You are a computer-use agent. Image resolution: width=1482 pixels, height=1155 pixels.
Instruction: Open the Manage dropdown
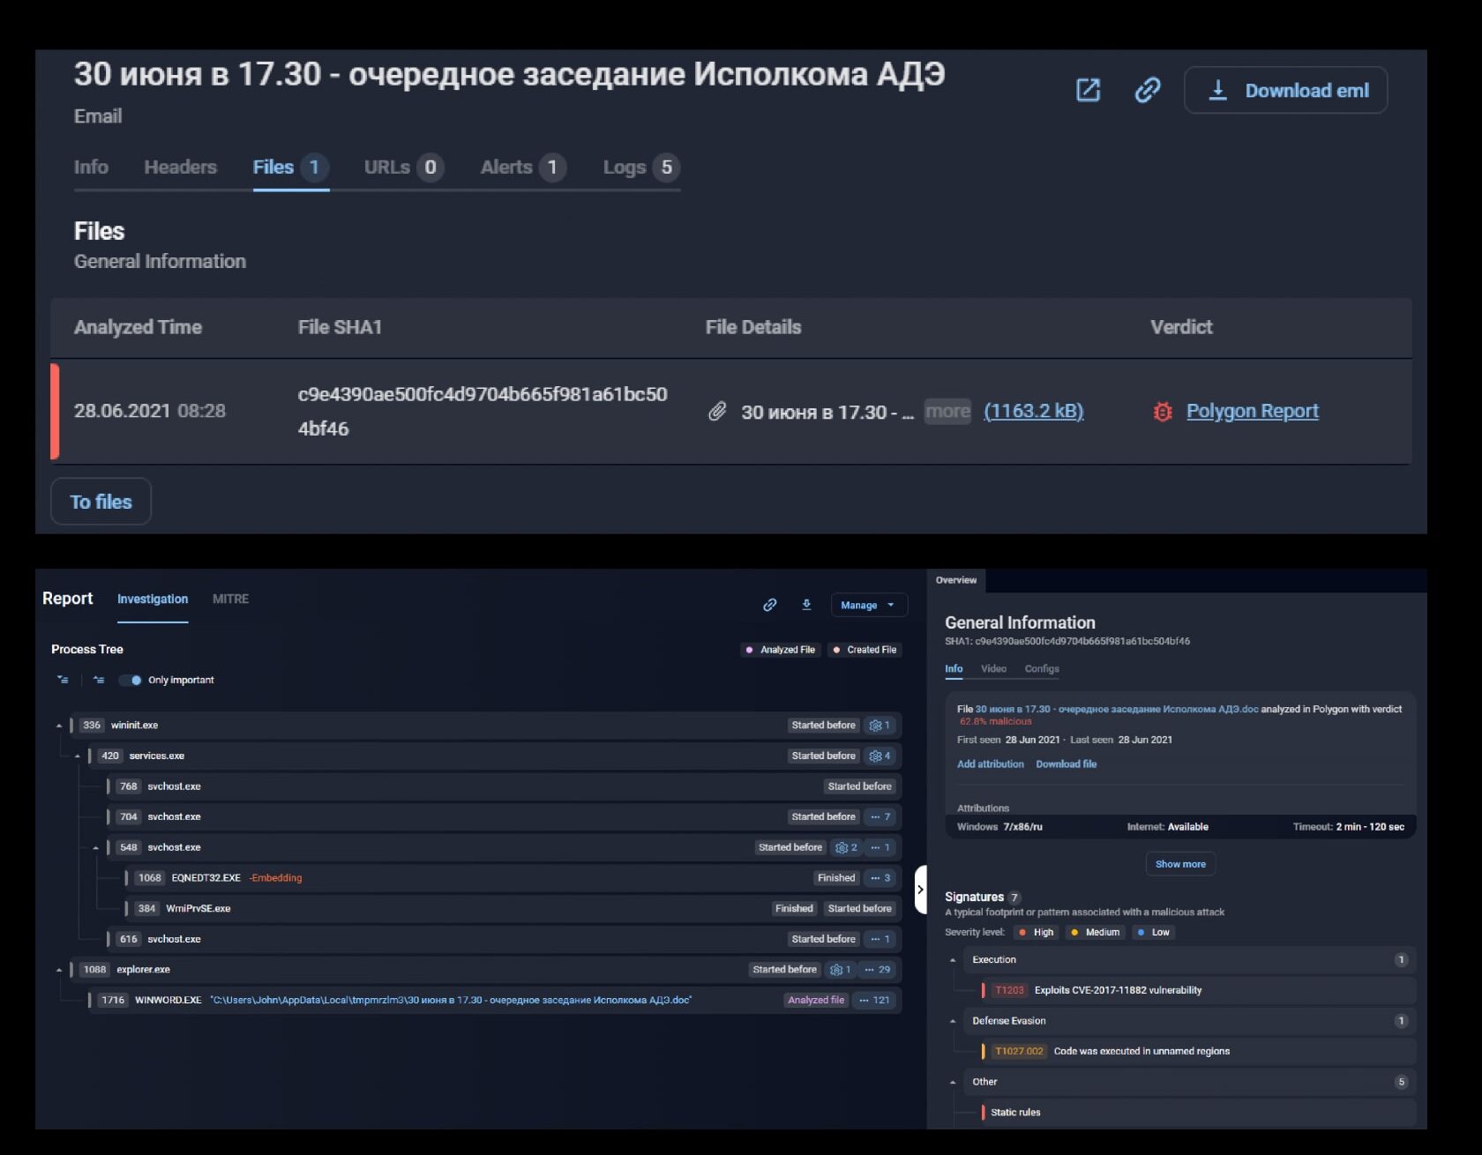coord(867,605)
